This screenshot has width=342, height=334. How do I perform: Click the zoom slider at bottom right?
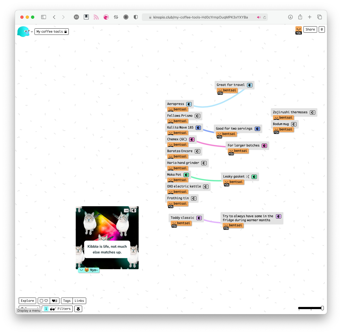pyautogui.click(x=311, y=308)
